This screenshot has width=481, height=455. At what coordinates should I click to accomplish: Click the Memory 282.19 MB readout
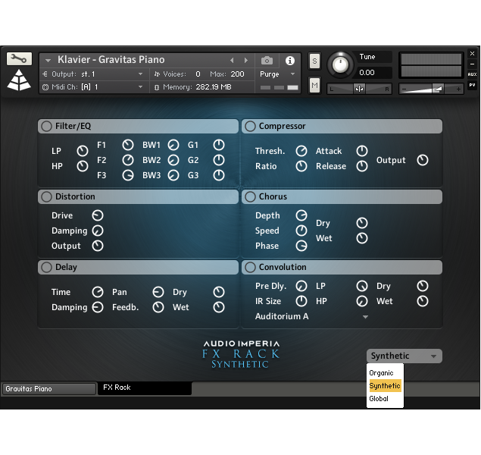pyautogui.click(x=214, y=87)
